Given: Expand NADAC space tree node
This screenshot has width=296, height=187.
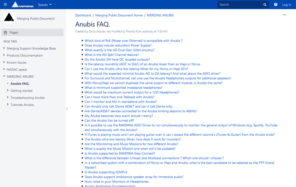Looking at the screenshot, I should coord(4,69).
